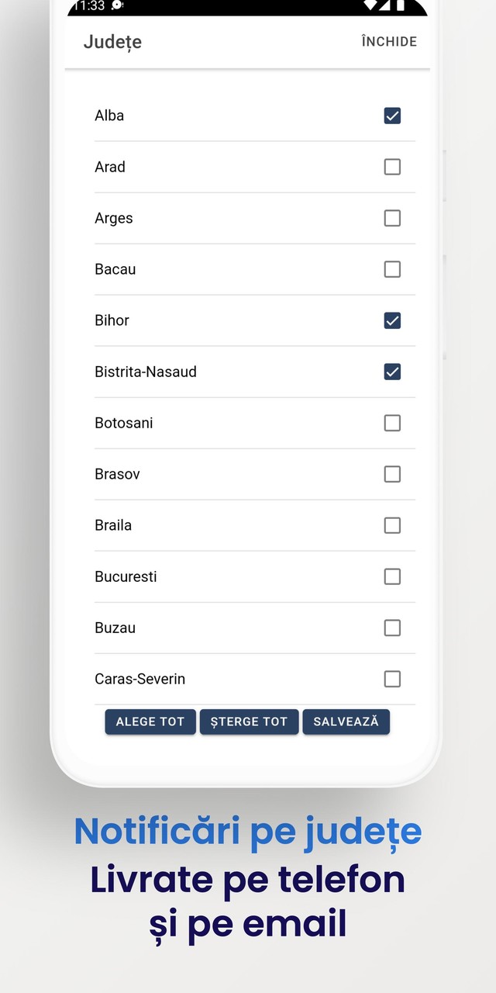This screenshot has width=496, height=993.
Task: Deselect the Bistrita-Nasaud checkbox
Action: click(x=392, y=372)
